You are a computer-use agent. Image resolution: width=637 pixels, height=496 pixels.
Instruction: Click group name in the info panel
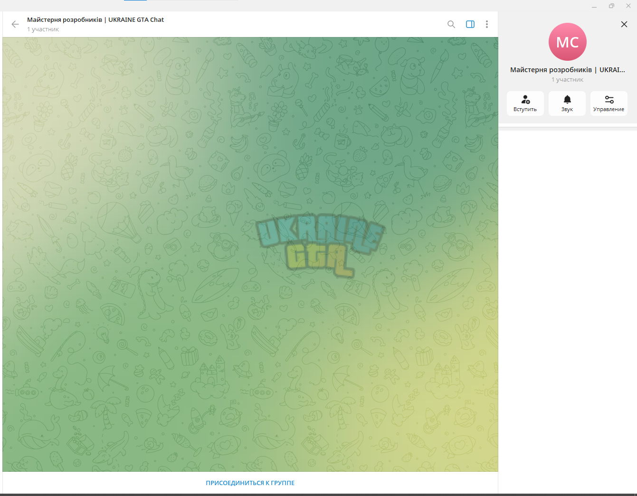[568, 70]
